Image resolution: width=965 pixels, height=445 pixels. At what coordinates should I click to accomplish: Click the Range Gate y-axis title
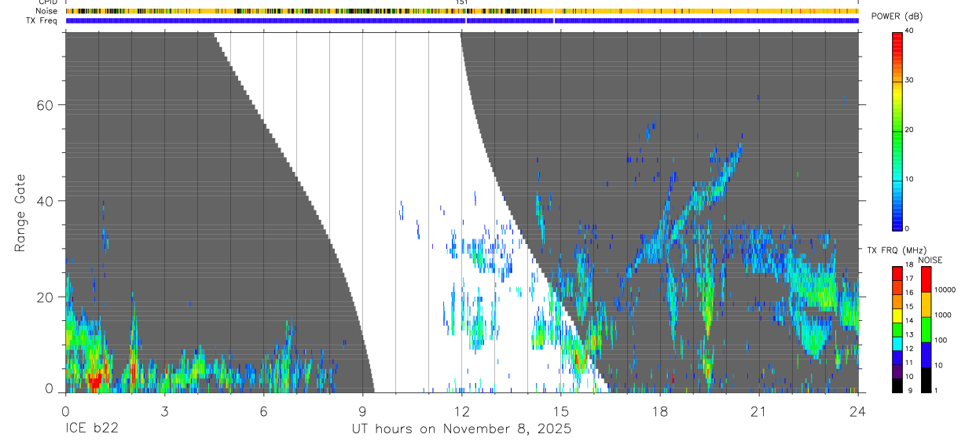(x=20, y=213)
